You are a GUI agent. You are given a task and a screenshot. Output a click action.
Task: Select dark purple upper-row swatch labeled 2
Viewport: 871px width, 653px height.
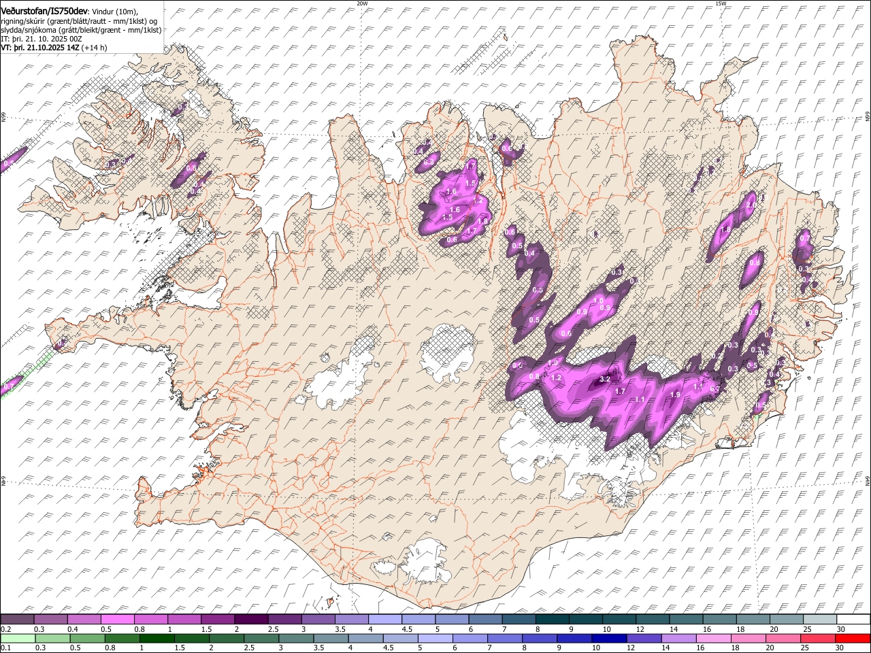pos(250,620)
